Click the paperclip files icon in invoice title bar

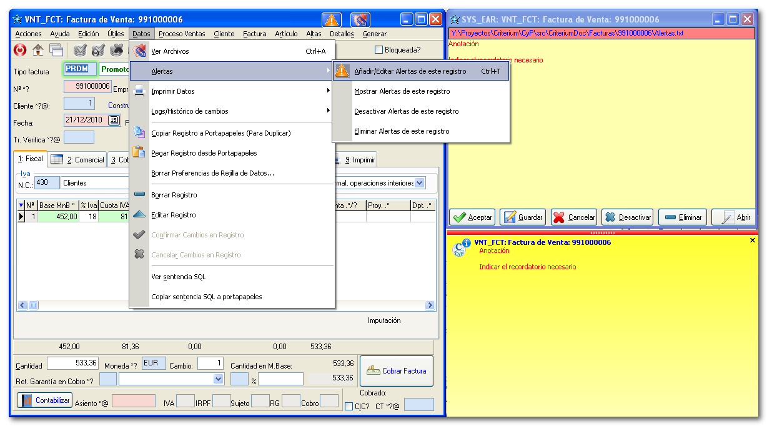tap(360, 20)
